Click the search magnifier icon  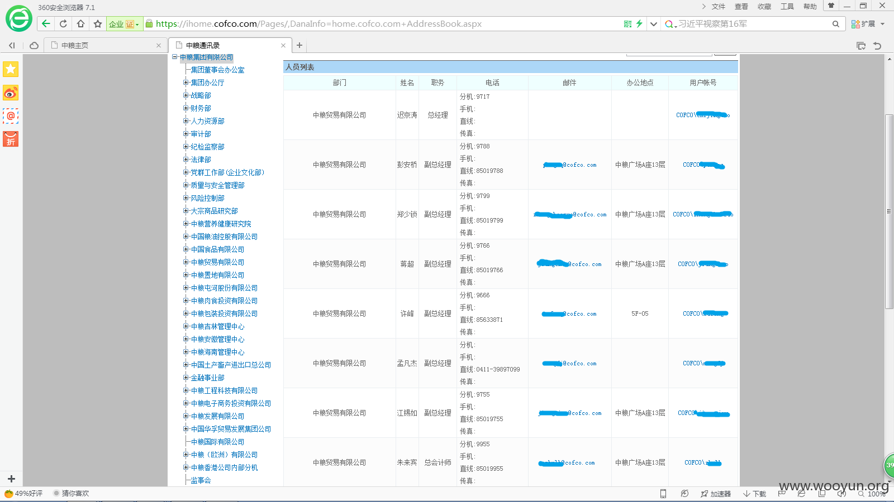(x=835, y=23)
